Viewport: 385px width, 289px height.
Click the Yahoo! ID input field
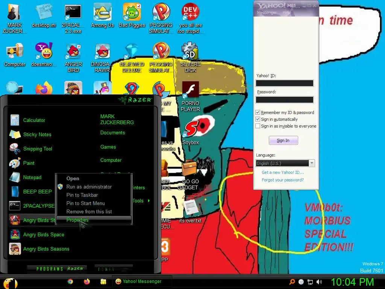coord(285,83)
